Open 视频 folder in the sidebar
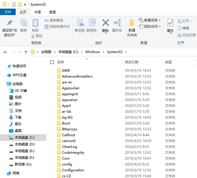Screen dimensions: 197x178 (15, 97)
